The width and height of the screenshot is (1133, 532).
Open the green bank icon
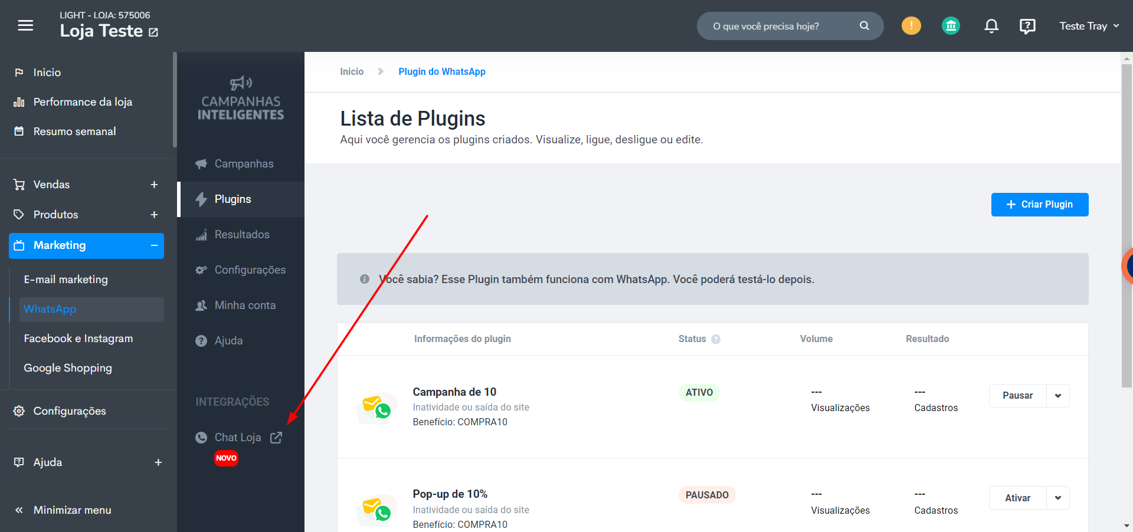point(951,25)
